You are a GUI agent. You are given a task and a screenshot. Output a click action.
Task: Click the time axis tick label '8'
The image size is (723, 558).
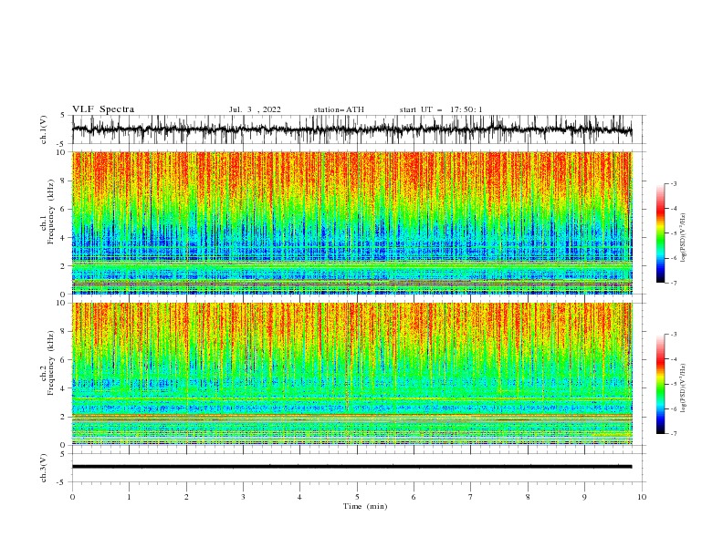tap(528, 497)
